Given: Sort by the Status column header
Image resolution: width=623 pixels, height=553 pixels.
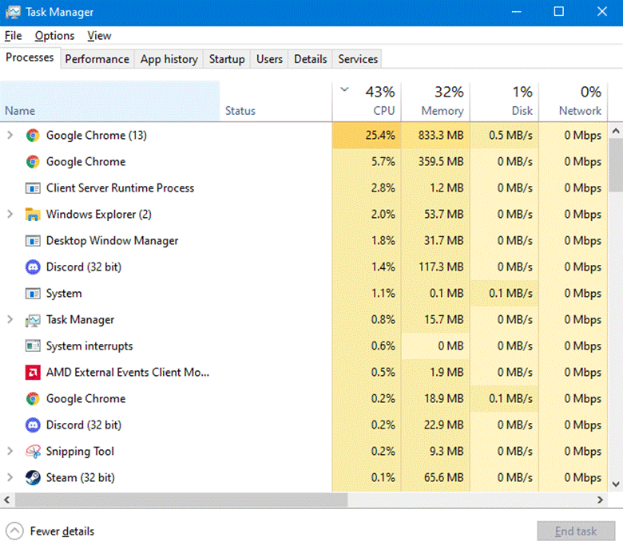Looking at the screenshot, I should coord(276,101).
